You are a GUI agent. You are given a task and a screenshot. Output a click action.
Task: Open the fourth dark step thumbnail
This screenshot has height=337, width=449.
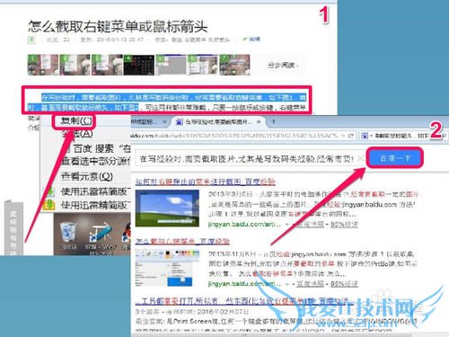pyautogui.click(x=139, y=65)
